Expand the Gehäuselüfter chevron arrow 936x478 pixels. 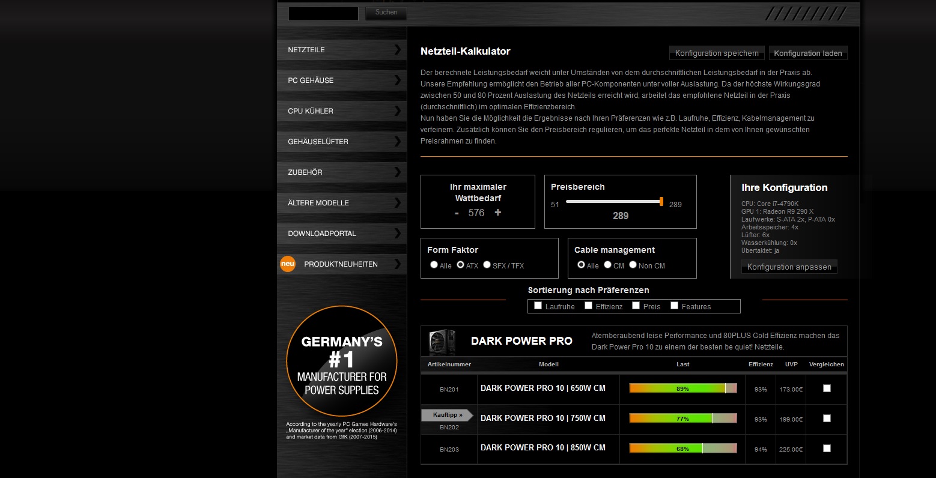click(x=397, y=141)
